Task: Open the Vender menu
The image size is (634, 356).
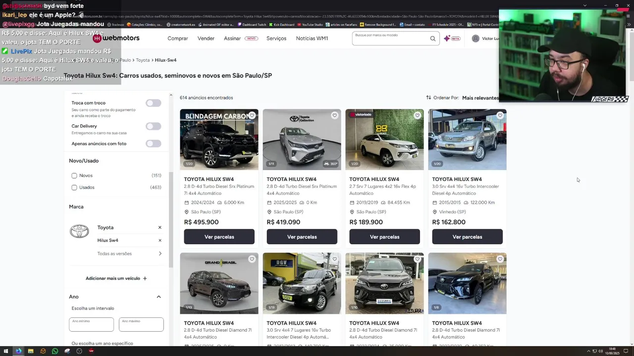Action: 206,39
